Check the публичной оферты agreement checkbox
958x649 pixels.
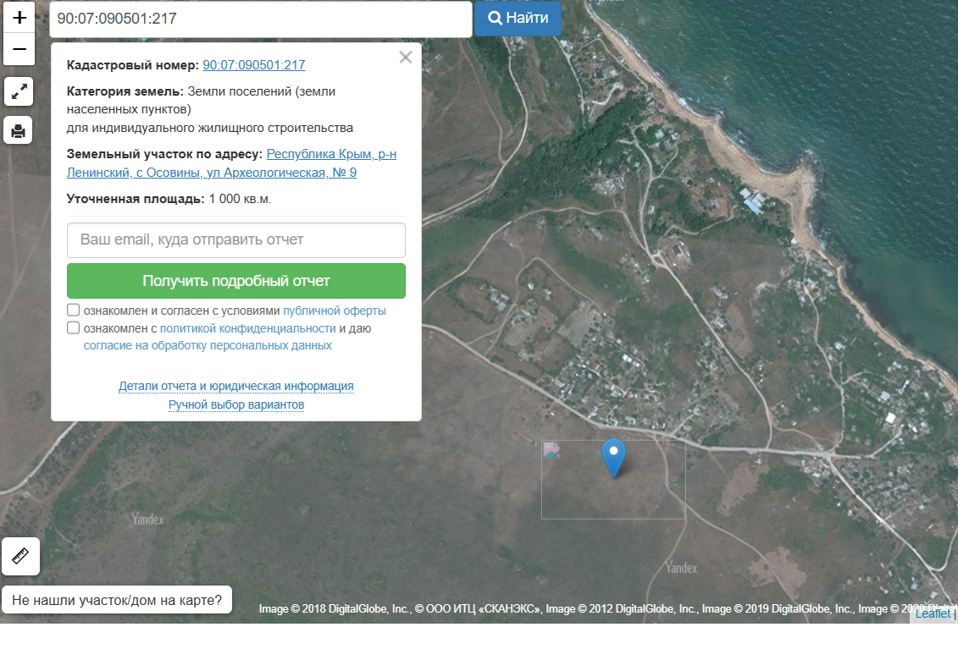pos(74,310)
